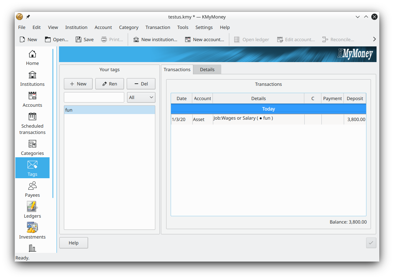Open the Payees view
This screenshot has width=394, height=279.
(32, 189)
